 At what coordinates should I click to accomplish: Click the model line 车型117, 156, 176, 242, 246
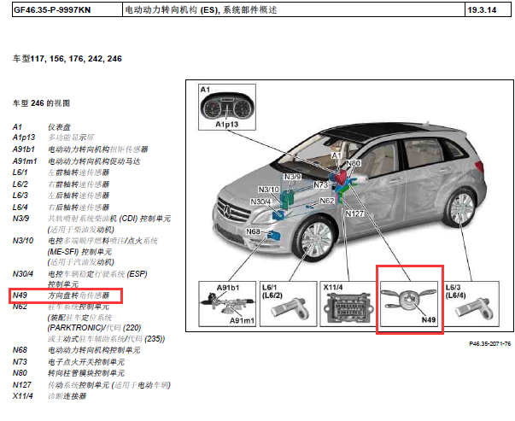[67, 59]
